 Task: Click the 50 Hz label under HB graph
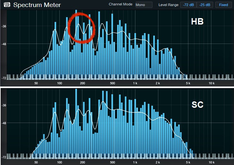click(x=36, y=83)
